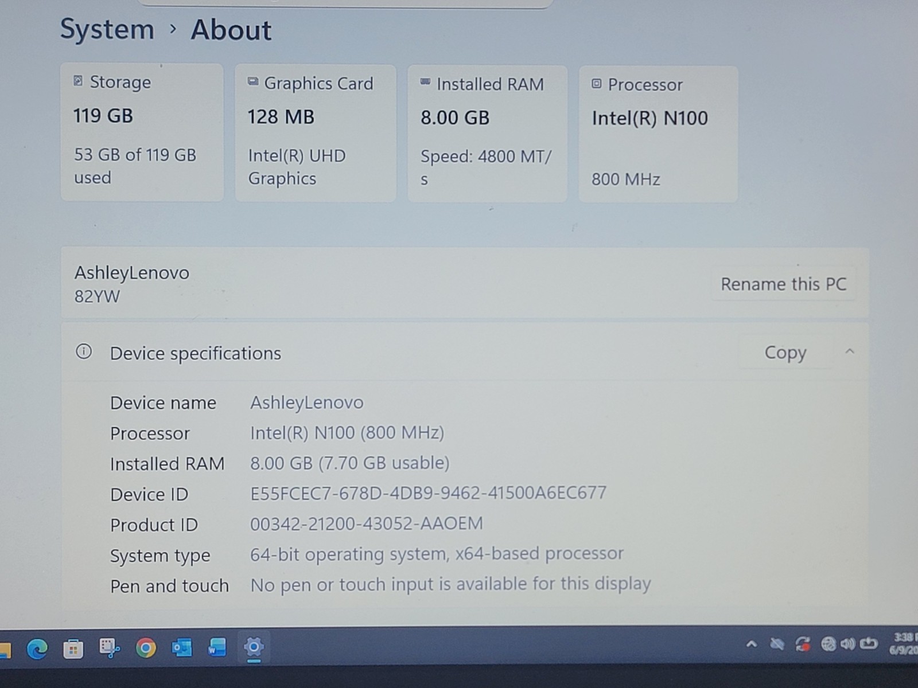Open network settings from the tray globe icon

[828, 644]
